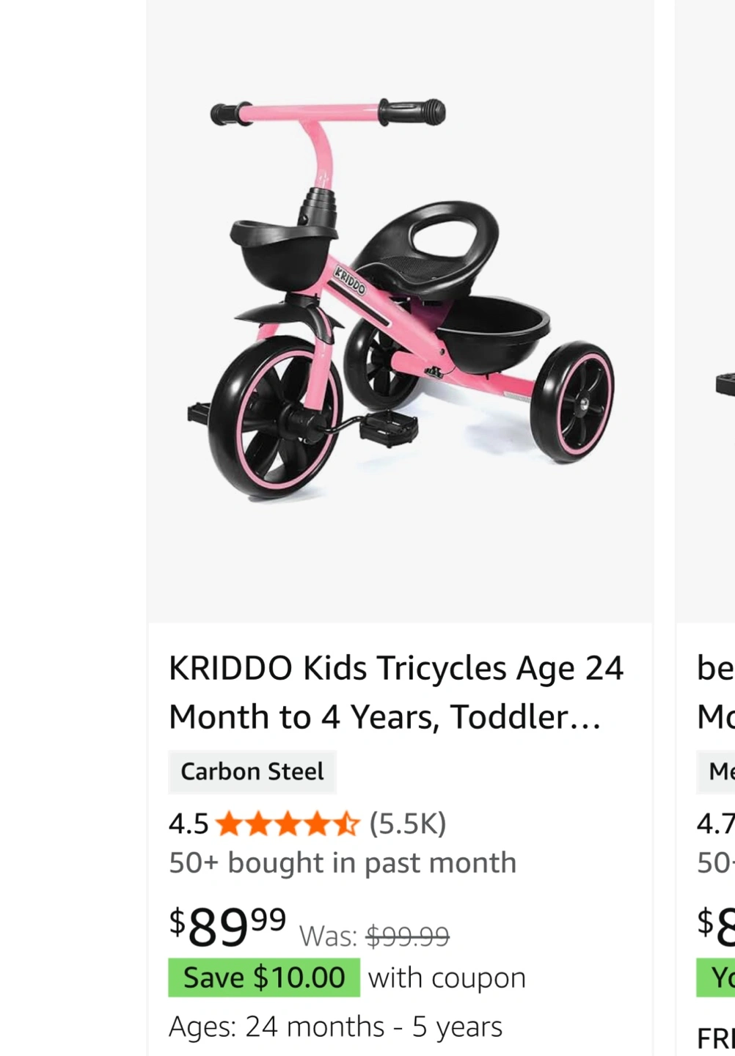Click the orange star rating icons
Screen dimensions: 735x1056
click(x=288, y=824)
